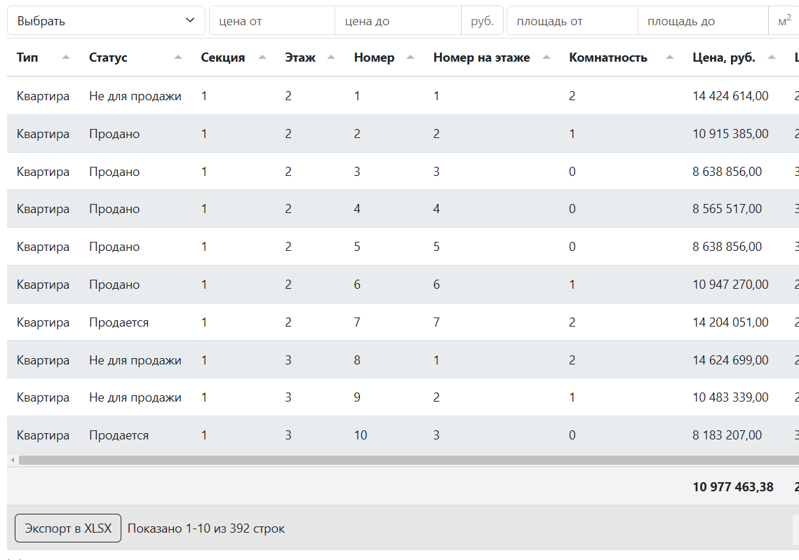
Task: Click the Номер column sort arrow
Action: [411, 57]
